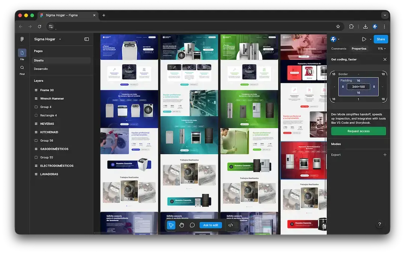Screen dimensions: 405x254
Task: Open the help question mark button
Action: (379, 224)
